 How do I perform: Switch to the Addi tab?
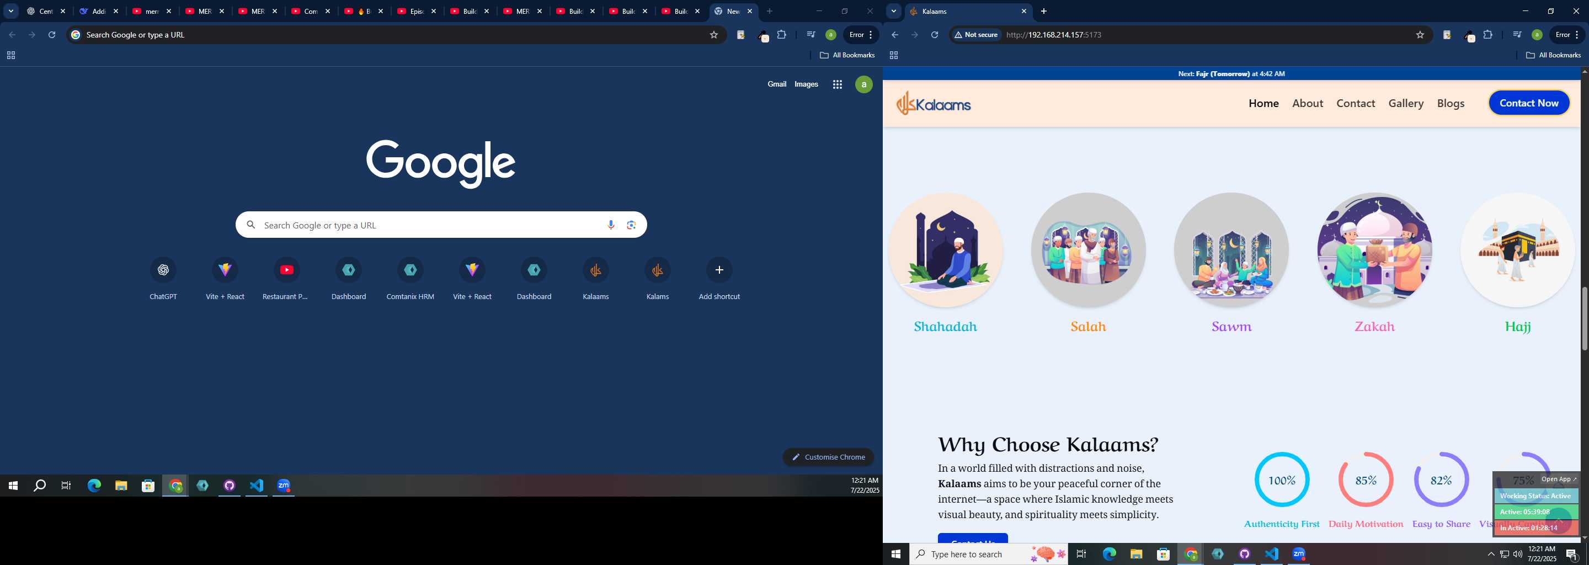click(x=99, y=11)
